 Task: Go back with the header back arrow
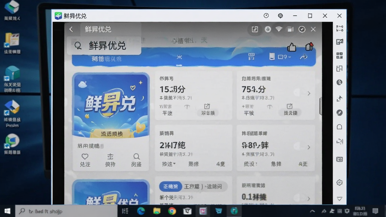[x=71, y=29]
